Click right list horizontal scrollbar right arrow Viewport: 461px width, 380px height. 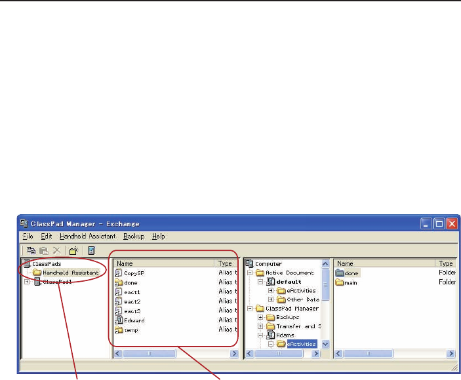451,353
